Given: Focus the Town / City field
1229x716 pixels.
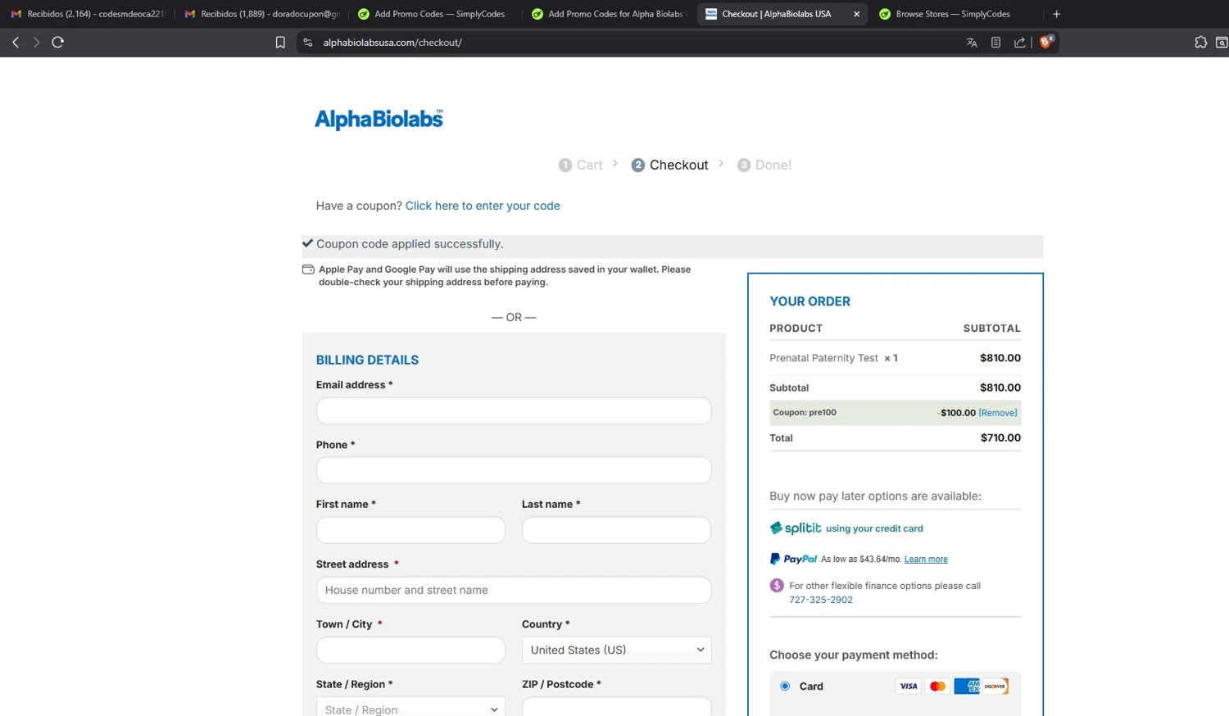Looking at the screenshot, I should (410, 650).
